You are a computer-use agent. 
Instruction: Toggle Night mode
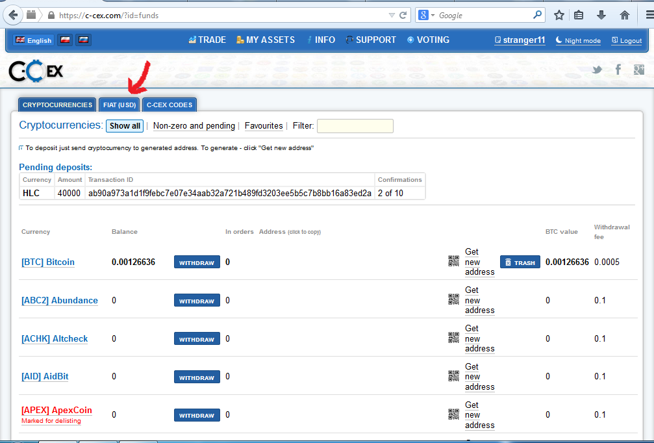pyautogui.click(x=578, y=40)
